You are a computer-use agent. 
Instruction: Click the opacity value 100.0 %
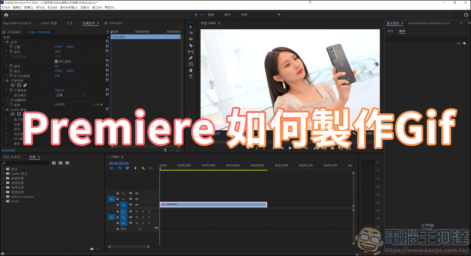click(x=59, y=90)
